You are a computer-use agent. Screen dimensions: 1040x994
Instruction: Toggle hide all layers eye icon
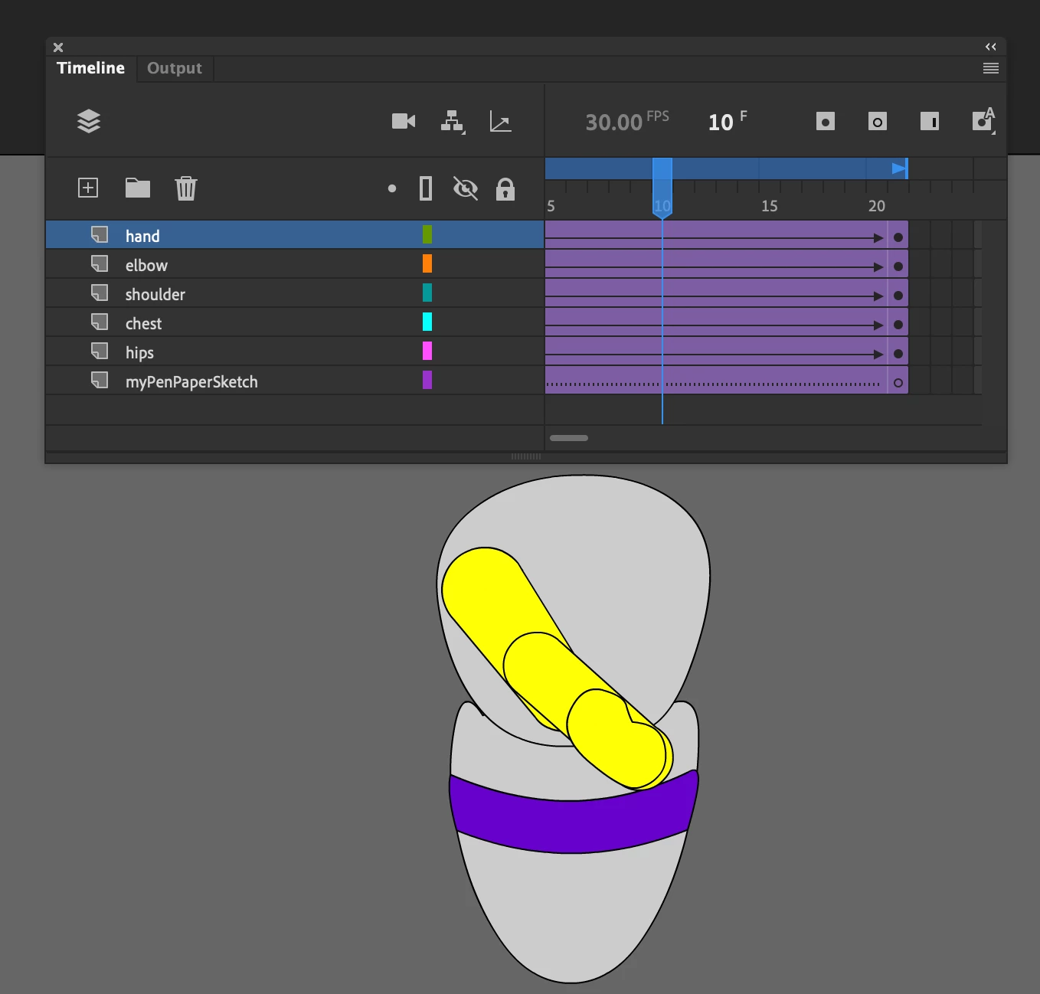tap(465, 188)
